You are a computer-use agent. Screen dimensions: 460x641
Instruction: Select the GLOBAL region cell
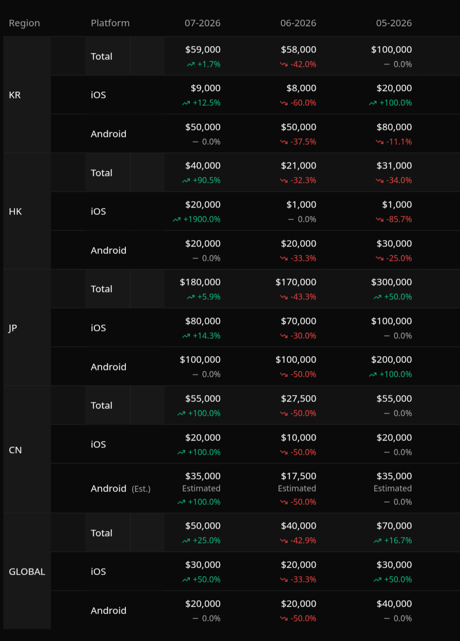(x=27, y=571)
